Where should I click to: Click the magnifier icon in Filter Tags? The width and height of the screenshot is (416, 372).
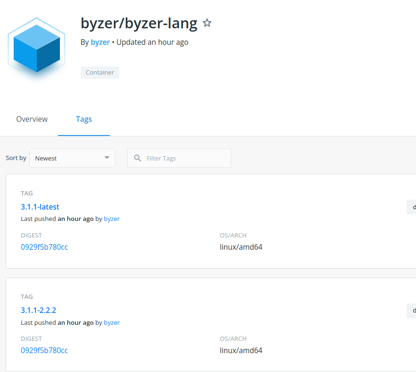137,158
